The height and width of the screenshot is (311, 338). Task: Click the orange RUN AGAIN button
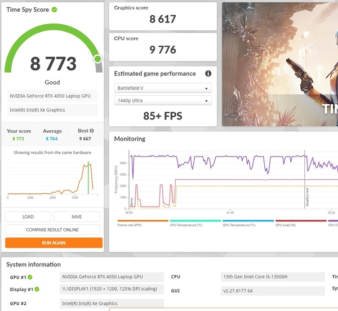tap(54, 243)
